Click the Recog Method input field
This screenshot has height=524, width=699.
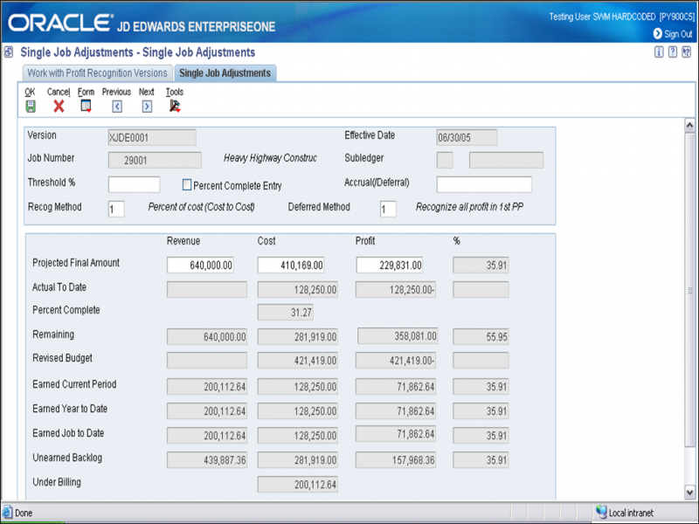(x=116, y=209)
